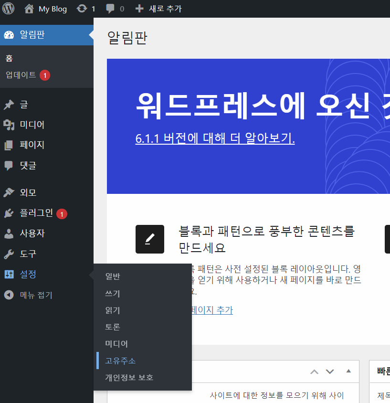Open the 설정 settings menu label
Image resolution: width=390 pixels, height=403 pixels.
(x=28, y=275)
